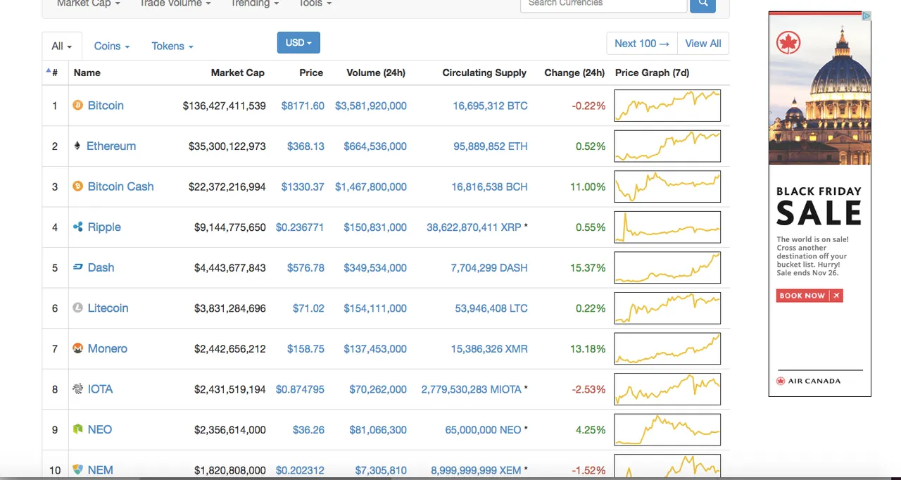
Task: Open the NEO currency link
Action: [x=100, y=429]
